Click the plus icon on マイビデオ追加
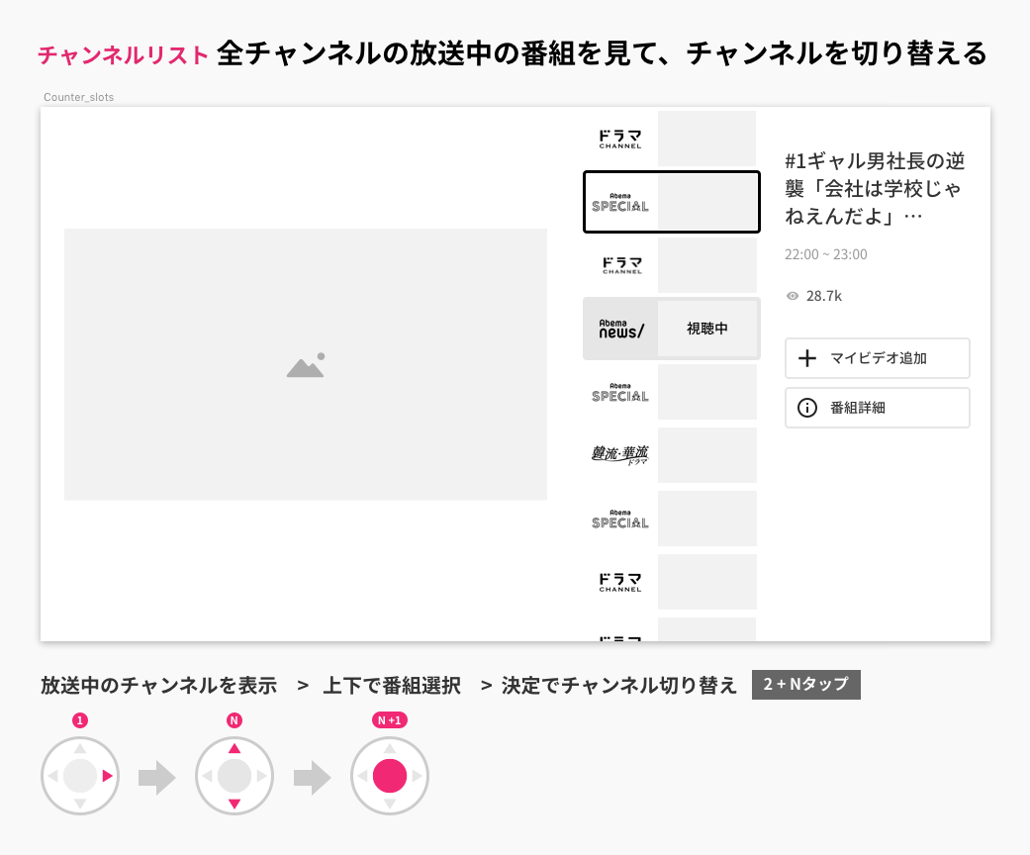This screenshot has width=1030, height=855. tap(806, 358)
